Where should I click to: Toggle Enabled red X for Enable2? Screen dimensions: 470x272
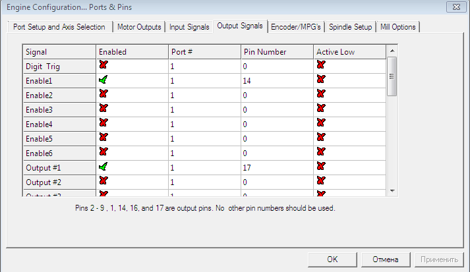point(103,94)
